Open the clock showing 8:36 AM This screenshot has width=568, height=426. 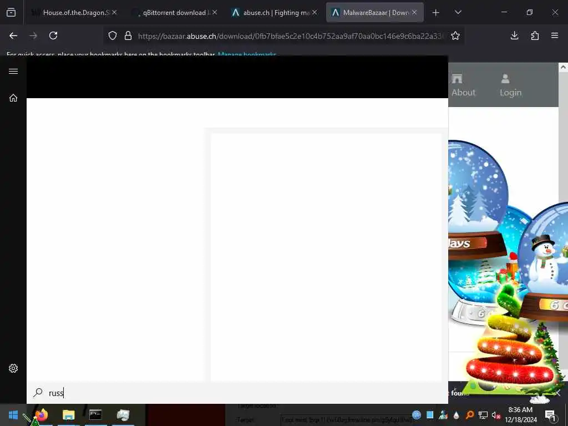click(x=520, y=415)
